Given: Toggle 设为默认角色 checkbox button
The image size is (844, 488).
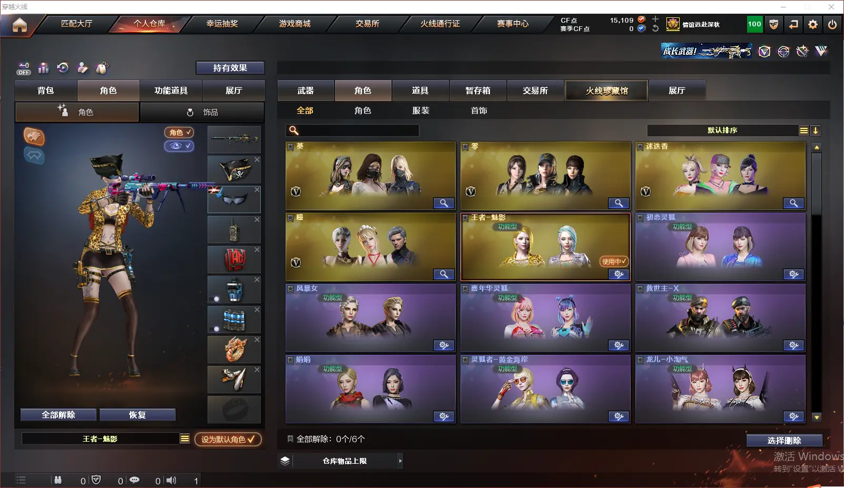Looking at the screenshot, I should [x=228, y=439].
